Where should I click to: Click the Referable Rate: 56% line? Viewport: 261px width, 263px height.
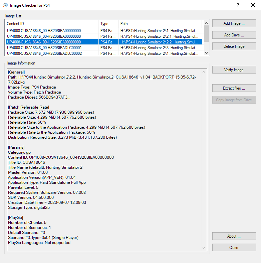[27, 122]
